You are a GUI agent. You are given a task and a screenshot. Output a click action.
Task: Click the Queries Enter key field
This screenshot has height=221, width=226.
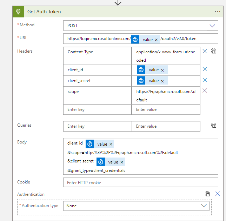pyautogui.click(x=97, y=126)
